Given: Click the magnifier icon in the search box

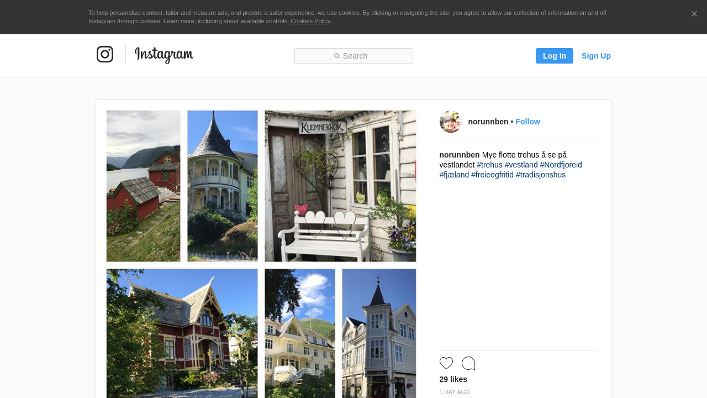Looking at the screenshot, I should [337, 56].
